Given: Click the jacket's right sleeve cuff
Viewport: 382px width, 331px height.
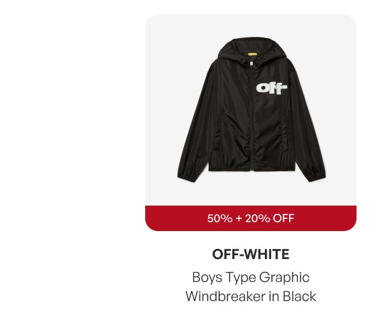Looking at the screenshot, I should pos(316,173).
